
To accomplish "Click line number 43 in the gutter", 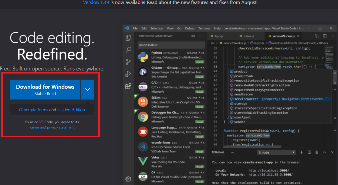I will point(215,67).
